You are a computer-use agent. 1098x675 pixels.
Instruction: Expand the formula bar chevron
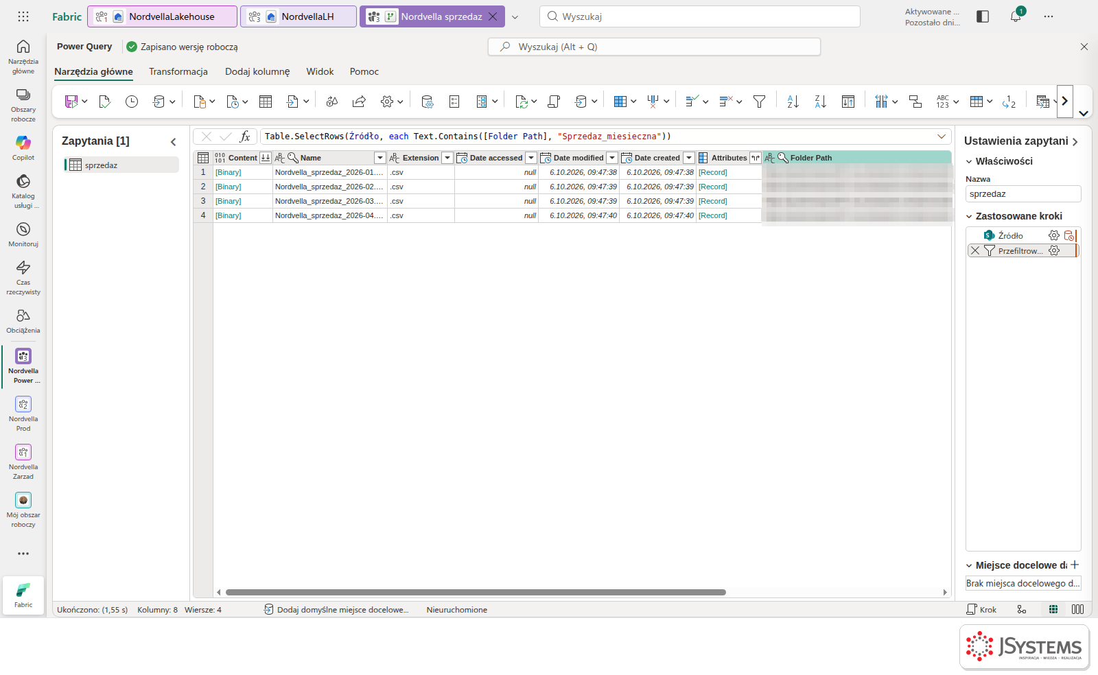click(942, 137)
